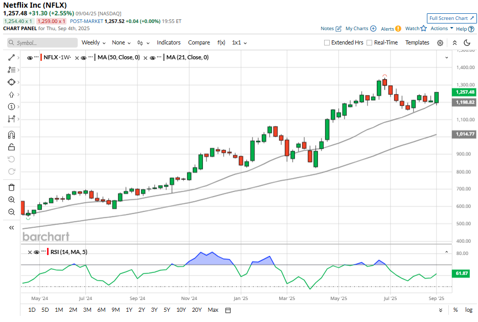Change the NFLX series red color swatch
This screenshot has width=478, height=322.
click(x=41, y=57)
